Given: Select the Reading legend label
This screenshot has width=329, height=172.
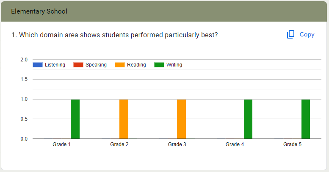Looking at the screenshot, I should click(136, 65).
